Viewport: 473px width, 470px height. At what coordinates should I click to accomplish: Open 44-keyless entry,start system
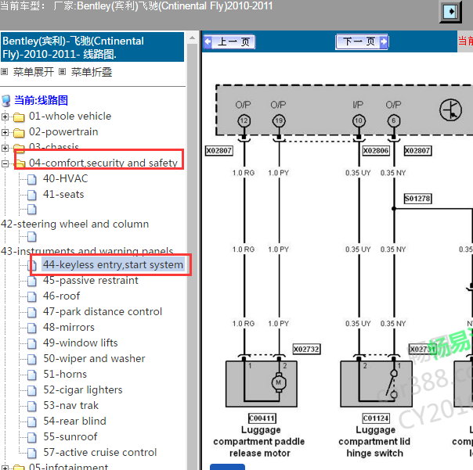click(113, 264)
